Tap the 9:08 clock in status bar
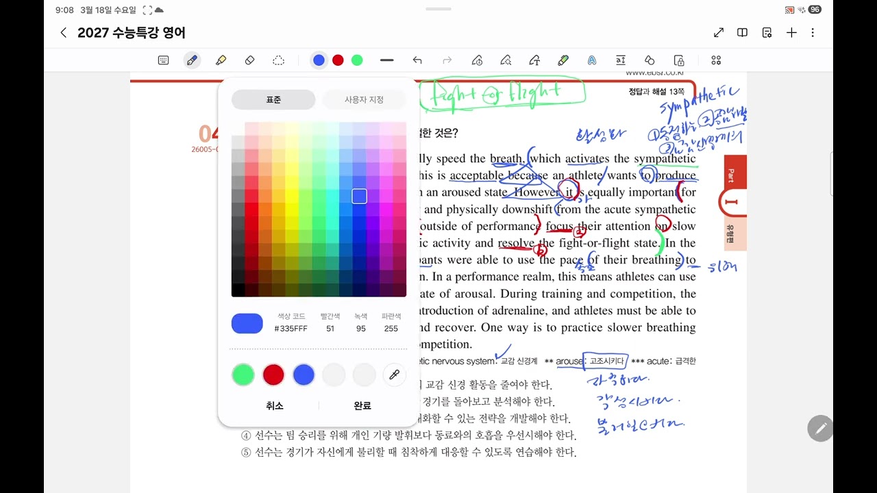Screen dimensions: 877x493 (64, 10)
